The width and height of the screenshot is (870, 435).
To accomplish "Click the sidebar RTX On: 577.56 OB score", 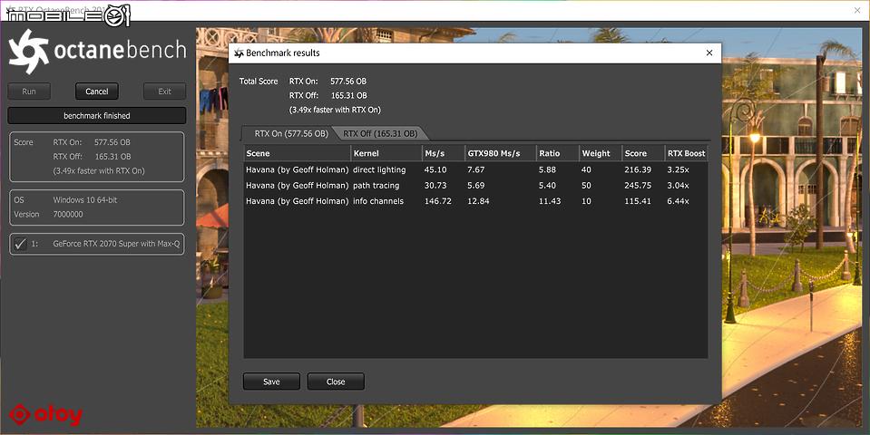I will 92,142.
